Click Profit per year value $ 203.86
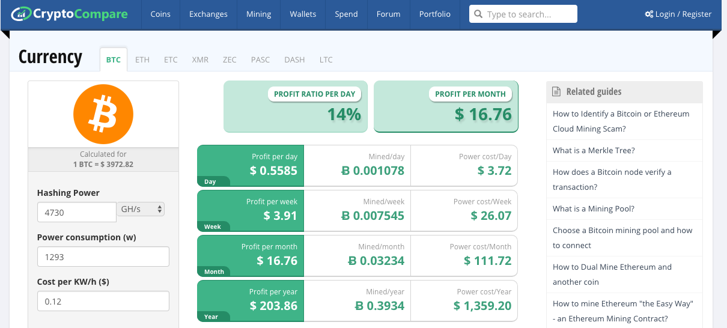This screenshot has height=328, width=727. (274, 306)
